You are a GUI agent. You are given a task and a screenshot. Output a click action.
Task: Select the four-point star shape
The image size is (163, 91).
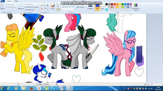[61, 7]
